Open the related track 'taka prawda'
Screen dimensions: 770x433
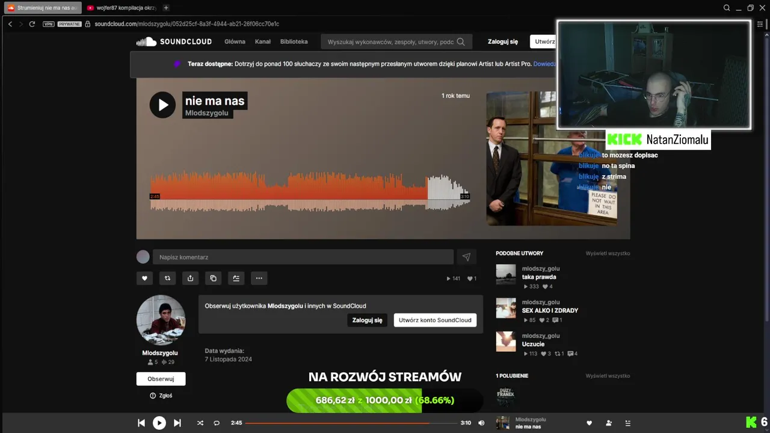tap(539, 277)
